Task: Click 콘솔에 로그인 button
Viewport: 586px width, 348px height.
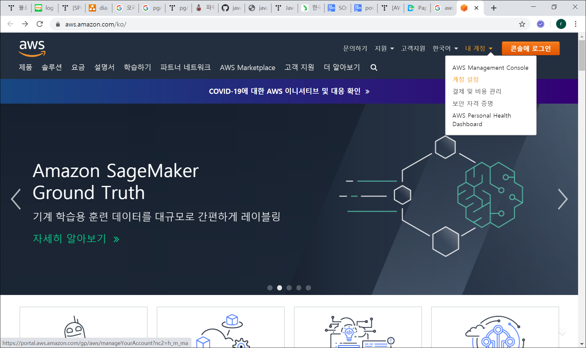Action: (531, 48)
